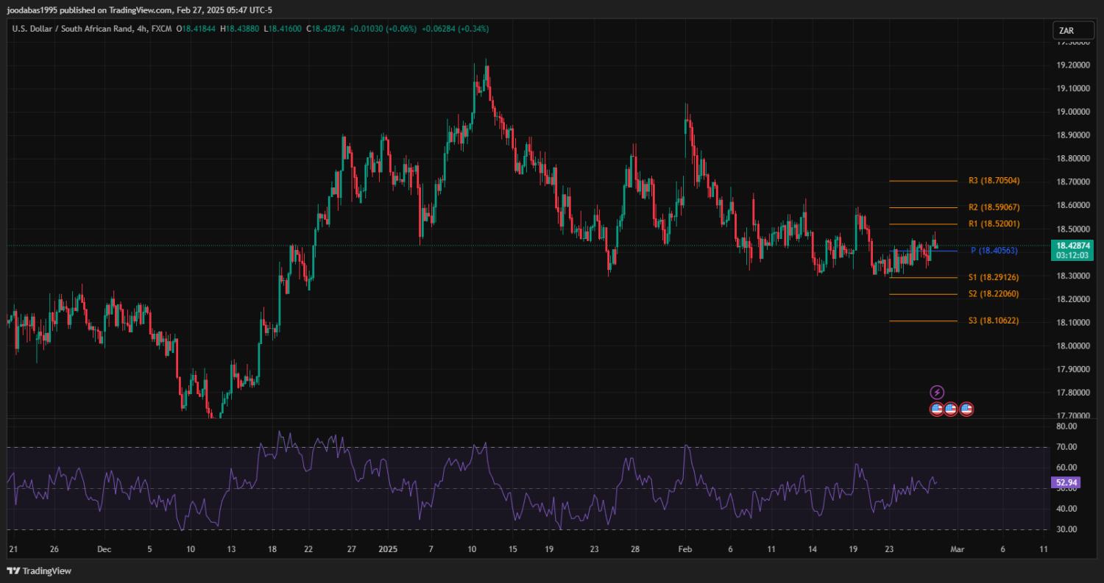
Task: Select the S2 (18.22060) support label
Action: click(994, 294)
